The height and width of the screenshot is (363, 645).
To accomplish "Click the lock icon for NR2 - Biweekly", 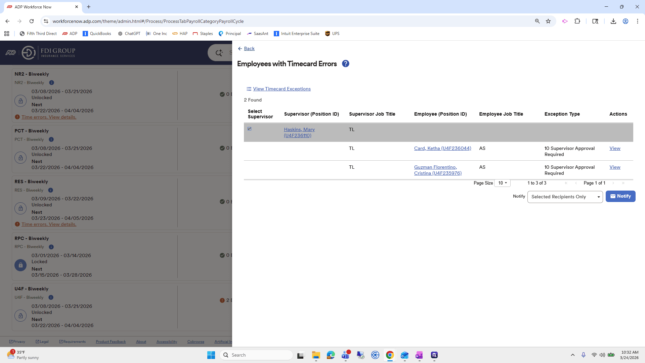I will [x=20, y=101].
